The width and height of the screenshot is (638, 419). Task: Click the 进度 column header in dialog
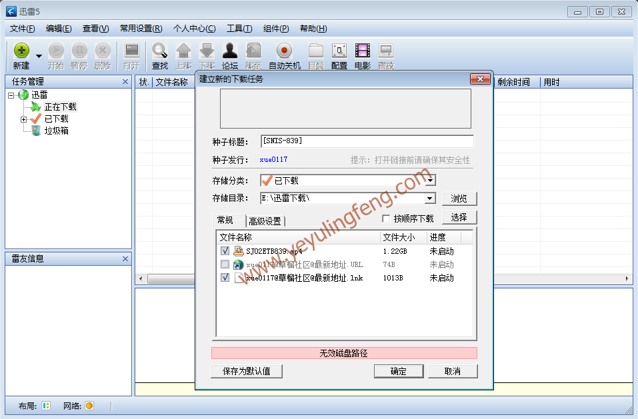point(444,237)
